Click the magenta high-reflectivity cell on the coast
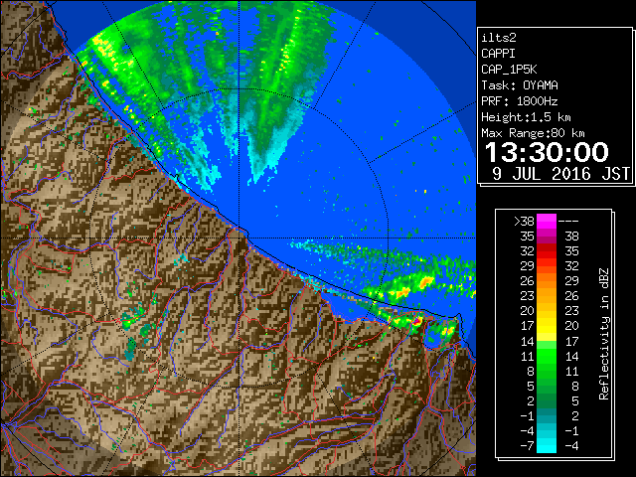This screenshot has height=477, width=636. [416, 321]
